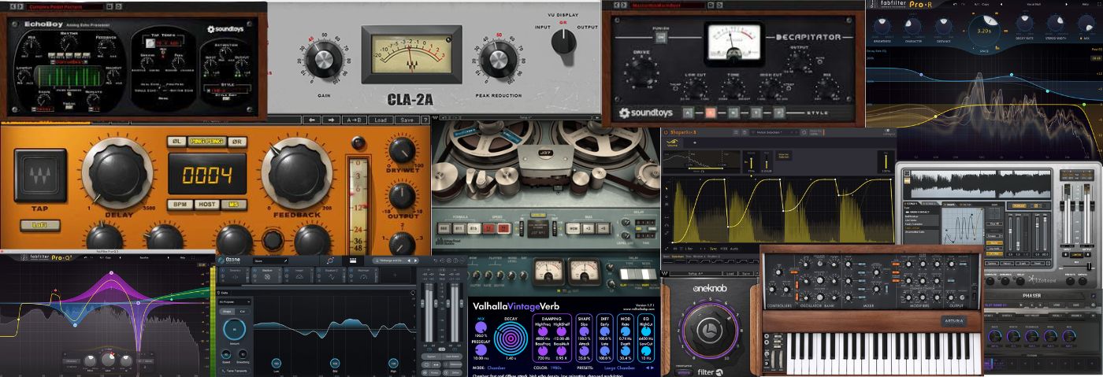Click the Pro-R DECAY RATE knob
The image size is (1103, 377).
click(1025, 24)
